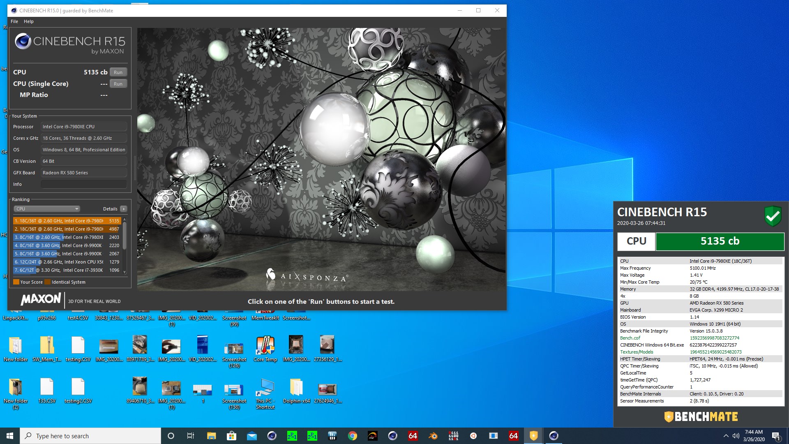Select the 27624946_1 image on desktop
Image resolution: width=789 pixels, height=444 pixels.
point(328,393)
